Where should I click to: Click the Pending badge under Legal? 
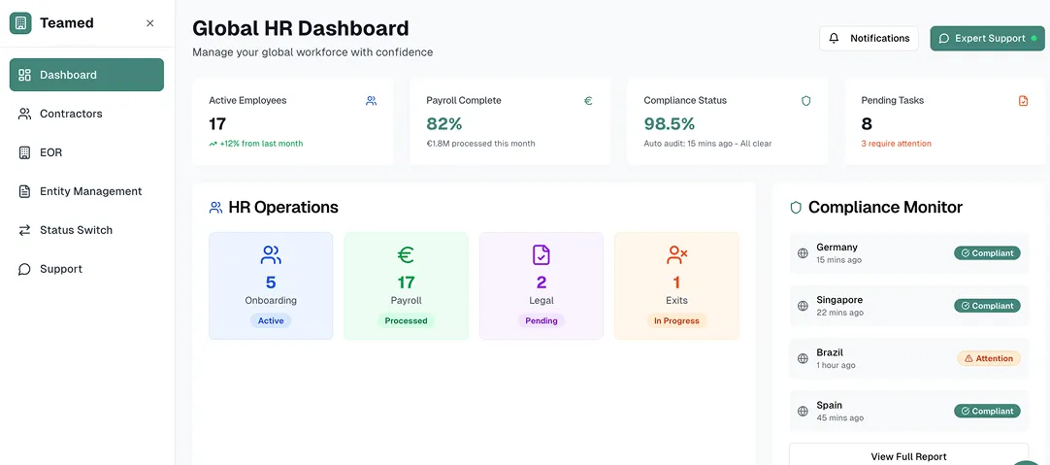click(x=541, y=321)
